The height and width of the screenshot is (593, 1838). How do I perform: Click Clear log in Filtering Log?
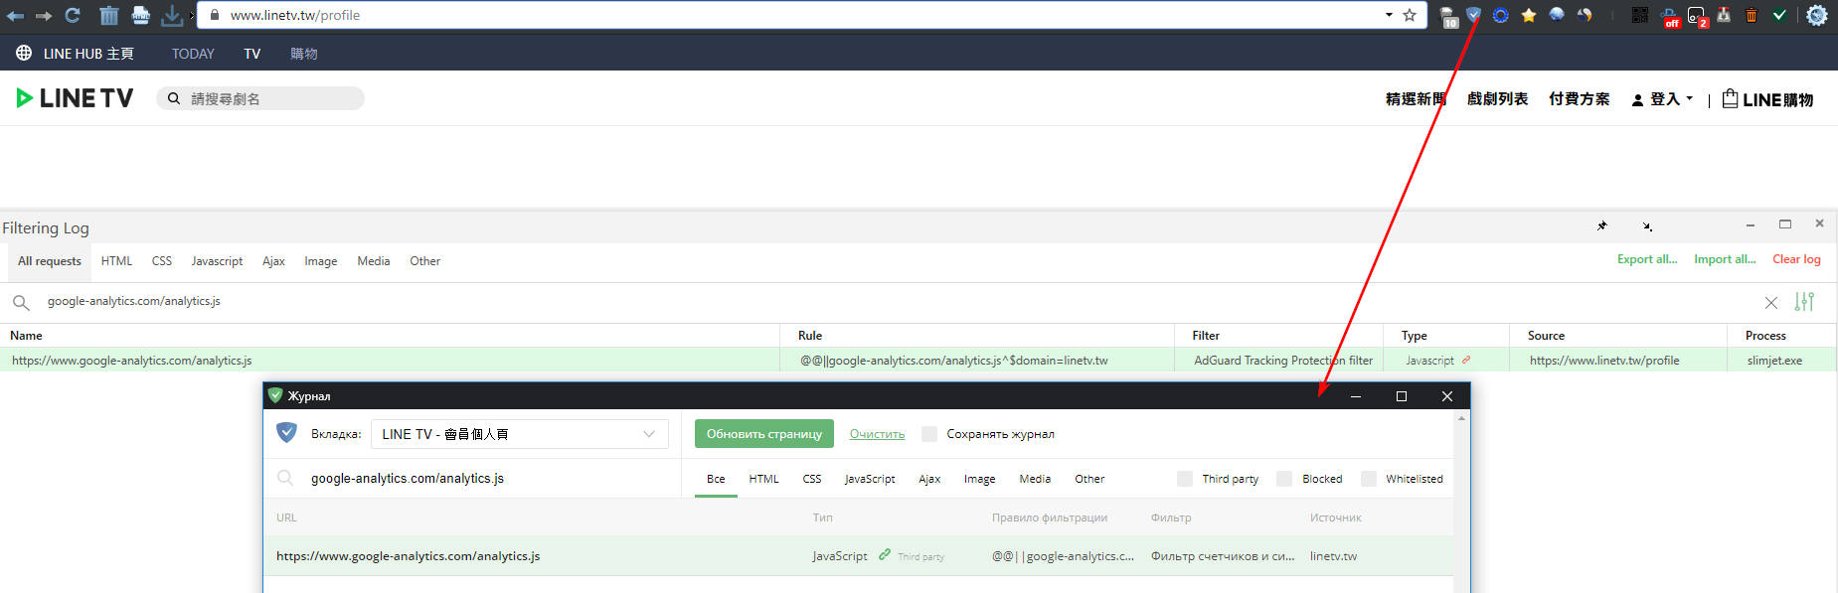pyautogui.click(x=1796, y=259)
